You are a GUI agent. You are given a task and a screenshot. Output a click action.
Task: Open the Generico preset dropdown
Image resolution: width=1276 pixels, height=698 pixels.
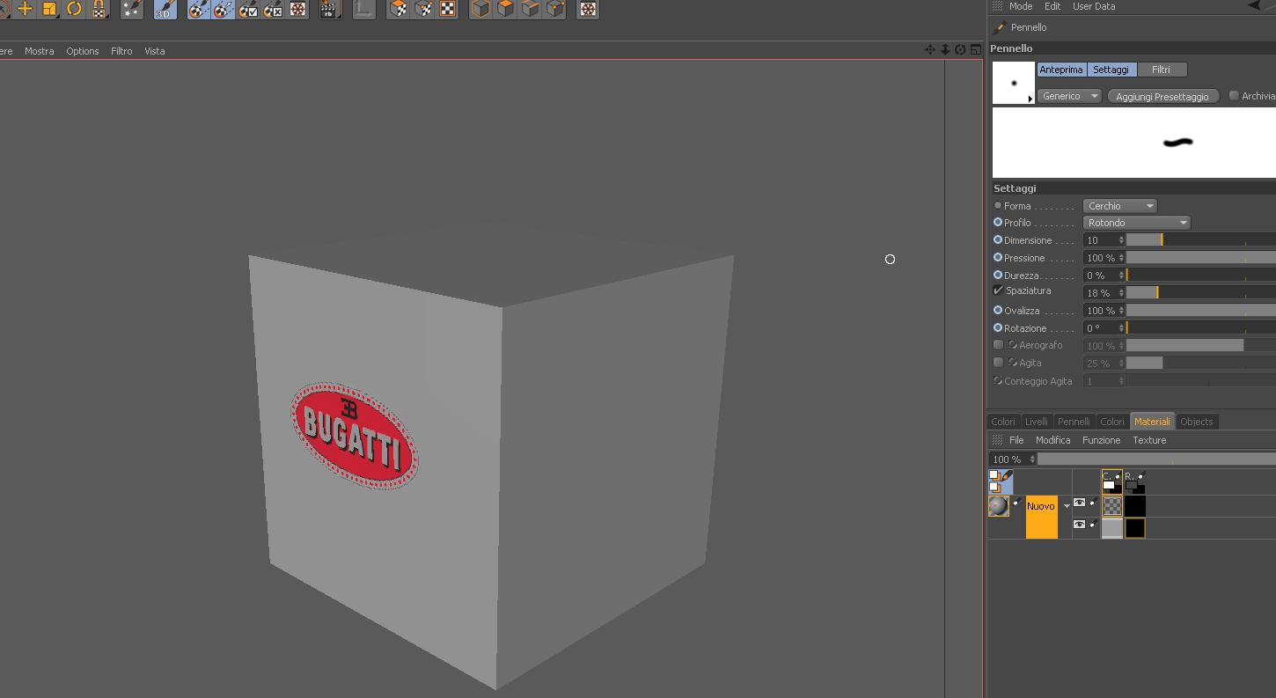click(1069, 96)
